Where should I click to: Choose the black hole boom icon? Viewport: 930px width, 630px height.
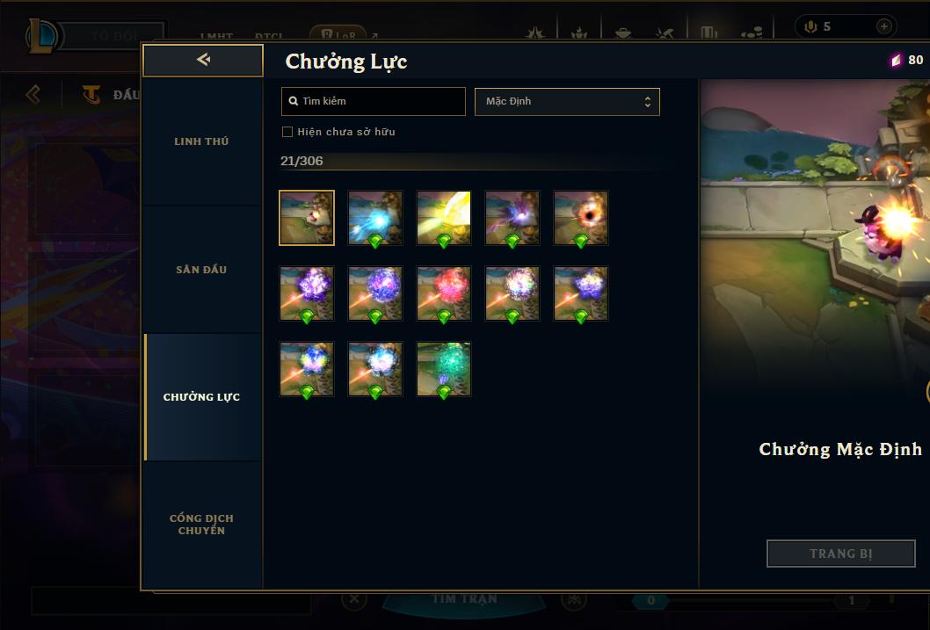coord(581,218)
